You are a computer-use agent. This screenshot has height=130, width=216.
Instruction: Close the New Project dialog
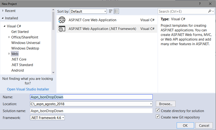[x=210, y=4]
